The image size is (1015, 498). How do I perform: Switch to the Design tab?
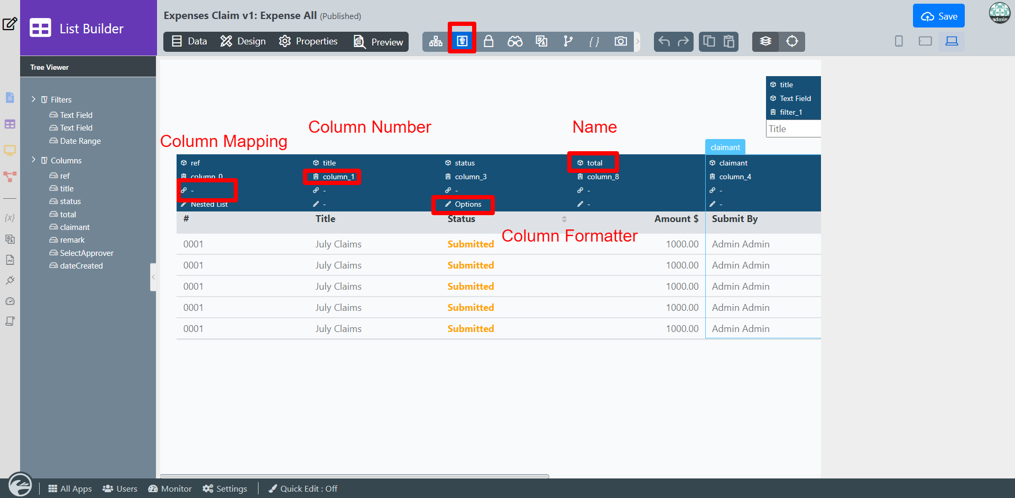[x=243, y=41]
